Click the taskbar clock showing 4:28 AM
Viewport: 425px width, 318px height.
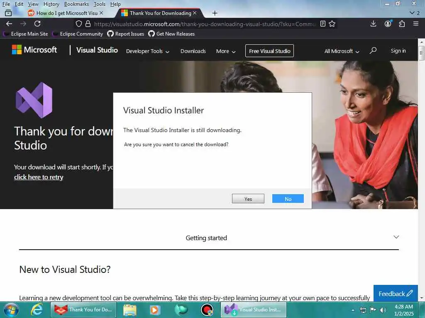(x=404, y=310)
